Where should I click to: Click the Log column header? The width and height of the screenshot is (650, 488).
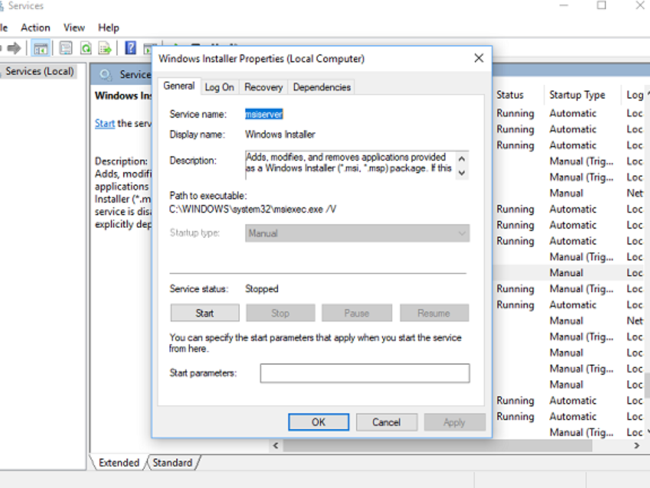[634, 94]
